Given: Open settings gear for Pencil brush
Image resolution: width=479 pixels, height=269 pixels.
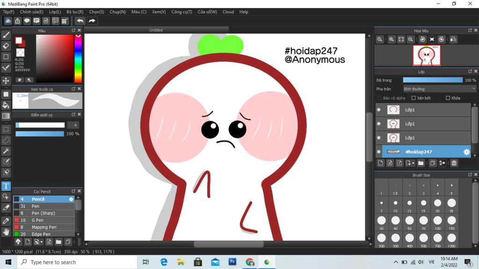Looking at the screenshot, I should [71, 199].
